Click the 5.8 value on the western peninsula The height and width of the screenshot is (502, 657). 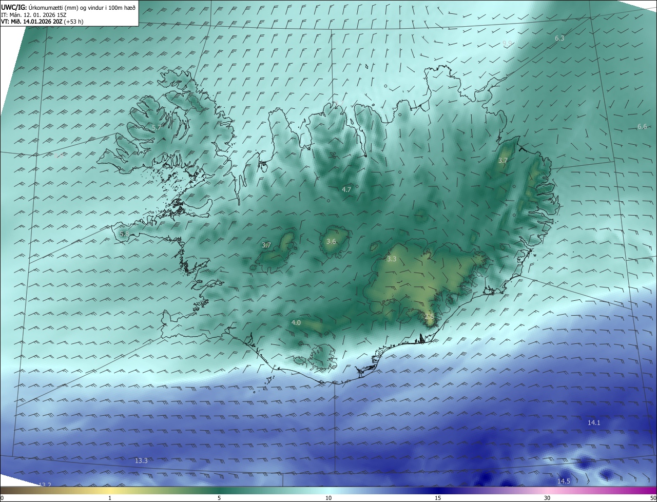click(x=124, y=234)
